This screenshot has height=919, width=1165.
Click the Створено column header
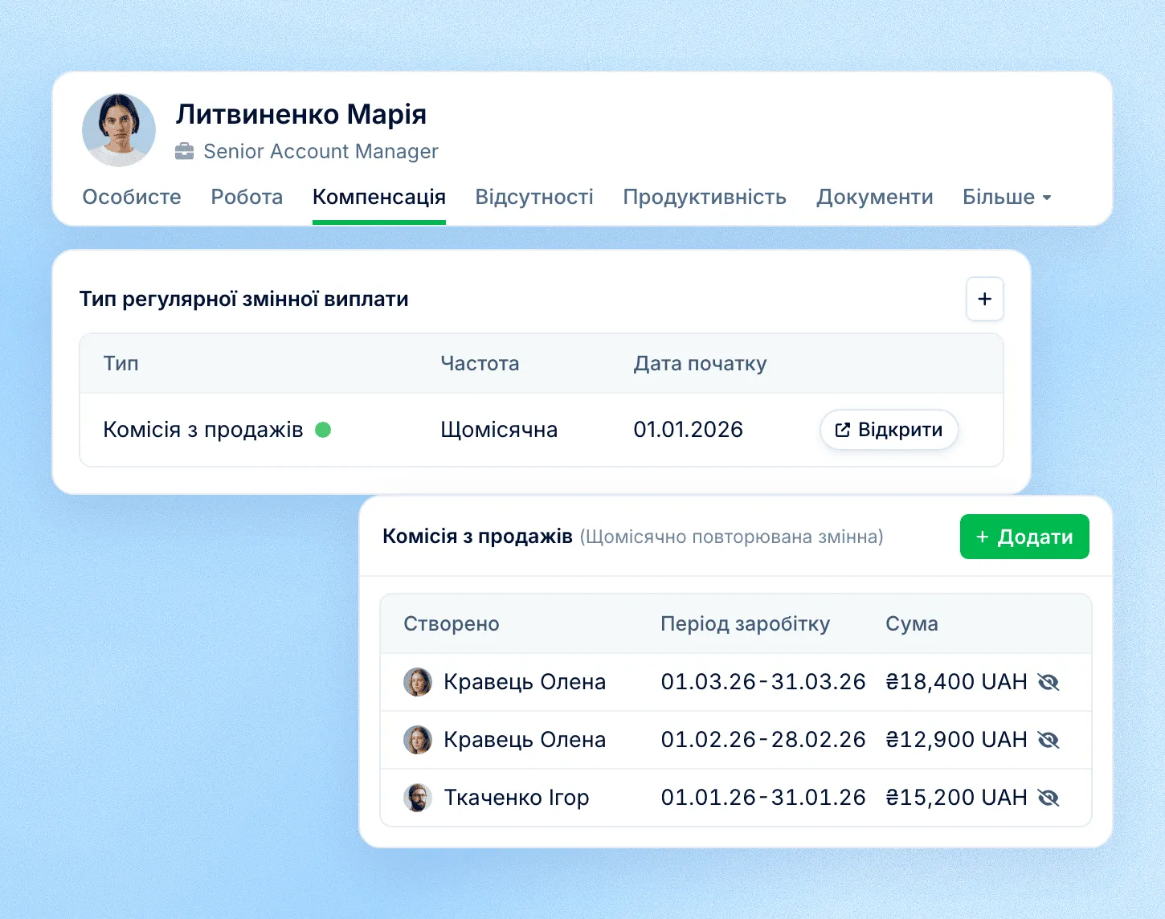(x=452, y=624)
